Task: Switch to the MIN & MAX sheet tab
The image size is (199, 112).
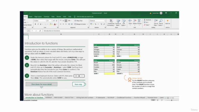Action: pos(58,98)
